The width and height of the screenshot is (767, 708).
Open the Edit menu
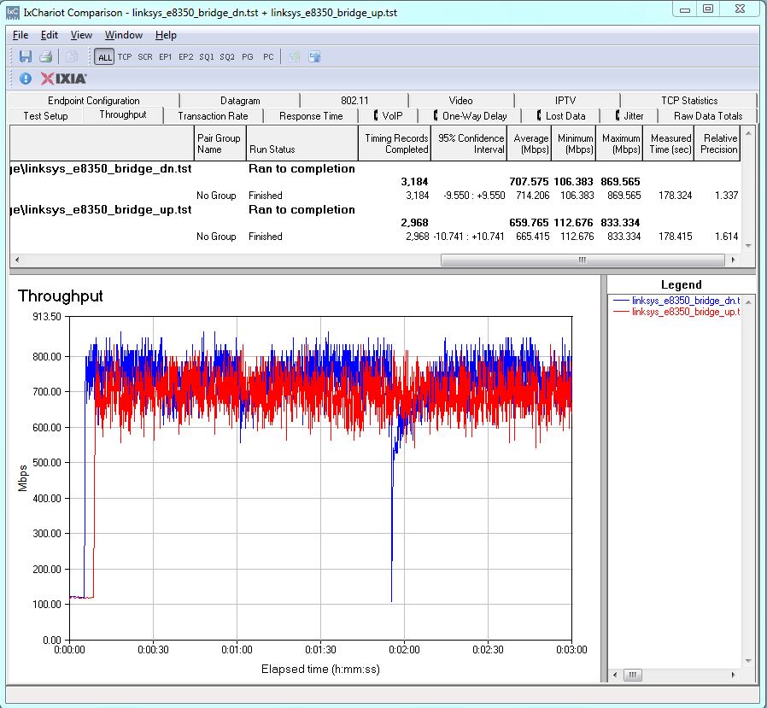tap(50, 35)
